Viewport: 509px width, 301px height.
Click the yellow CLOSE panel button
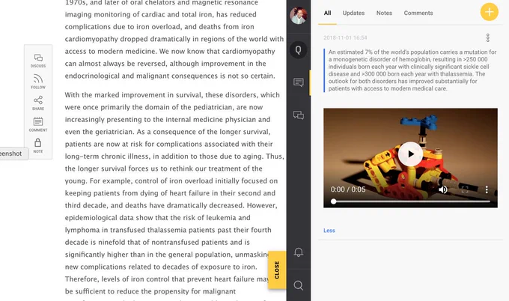277,270
